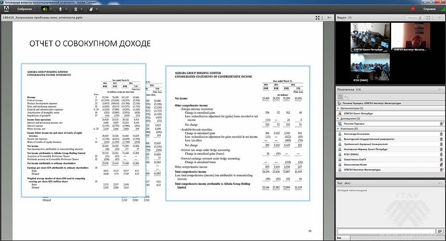Open Чат pod options menu
This screenshot has width=446, height=241.
pyautogui.click(x=440, y=183)
